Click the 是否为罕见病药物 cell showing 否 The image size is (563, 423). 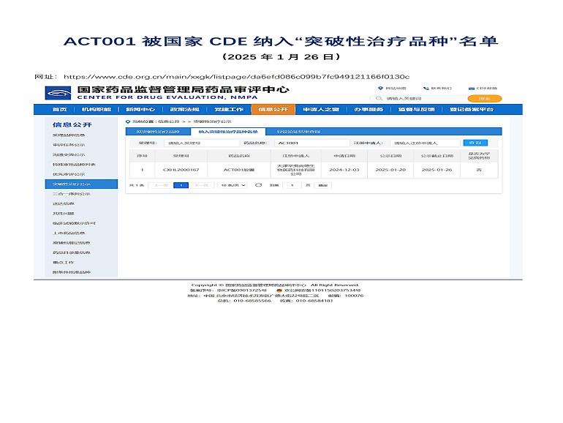coord(479,170)
